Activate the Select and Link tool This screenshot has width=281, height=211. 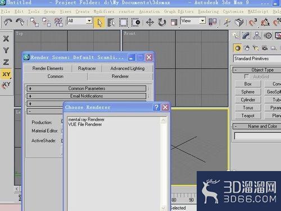pos(34,23)
